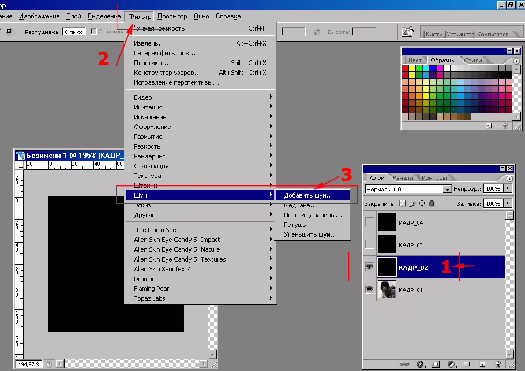Add a layer mask
Viewport: 525px width, 371px height.
(436, 364)
